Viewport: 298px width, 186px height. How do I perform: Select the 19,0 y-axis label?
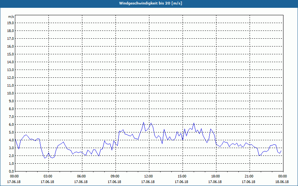10,23
